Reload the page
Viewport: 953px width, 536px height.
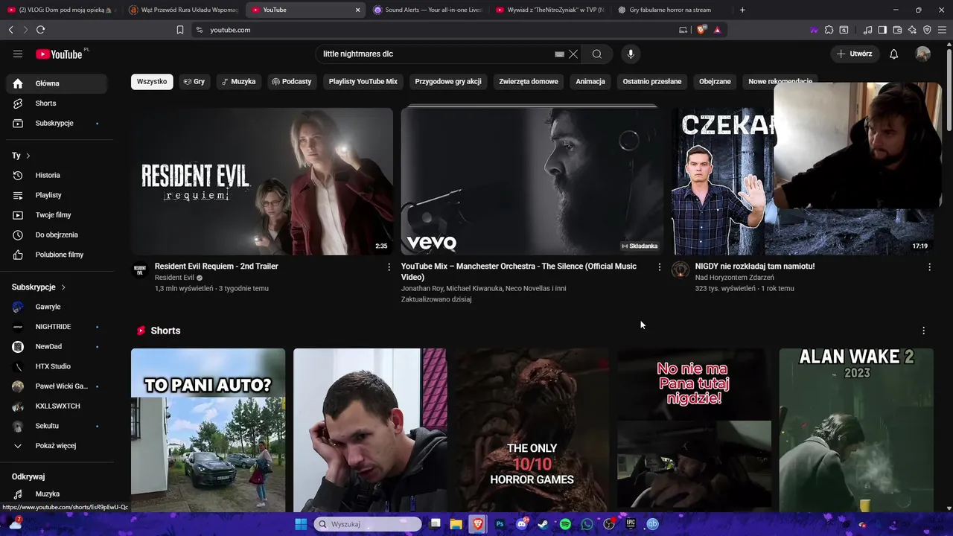tap(40, 30)
